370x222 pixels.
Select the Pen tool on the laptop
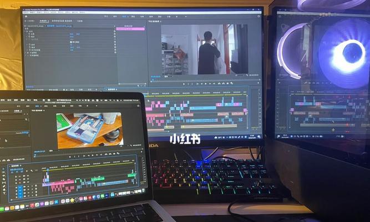[x=4, y=186]
